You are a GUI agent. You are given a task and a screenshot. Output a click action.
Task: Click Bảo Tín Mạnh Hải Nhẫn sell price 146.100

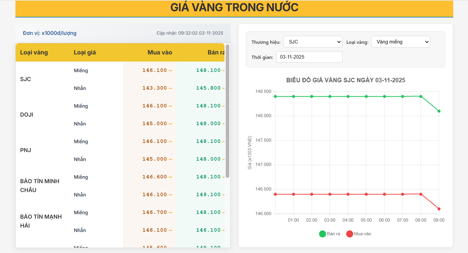pos(208,230)
